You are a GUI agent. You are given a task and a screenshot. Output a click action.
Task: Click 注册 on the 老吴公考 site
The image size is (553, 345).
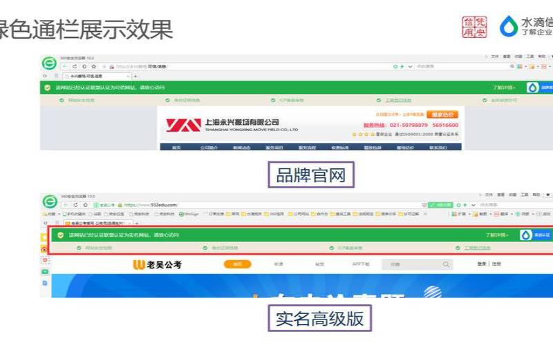pyautogui.click(x=496, y=264)
